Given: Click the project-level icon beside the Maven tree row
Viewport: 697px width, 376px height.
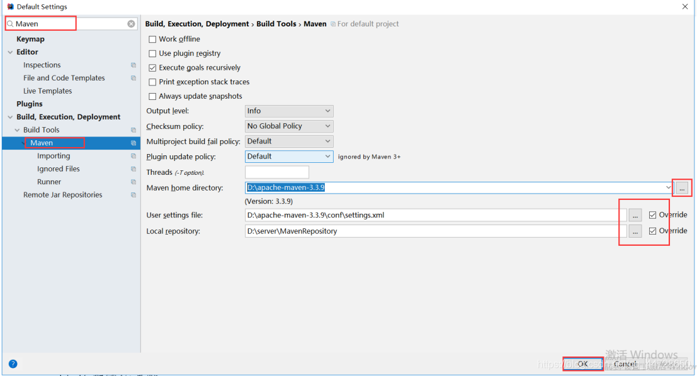Looking at the screenshot, I should (x=133, y=143).
